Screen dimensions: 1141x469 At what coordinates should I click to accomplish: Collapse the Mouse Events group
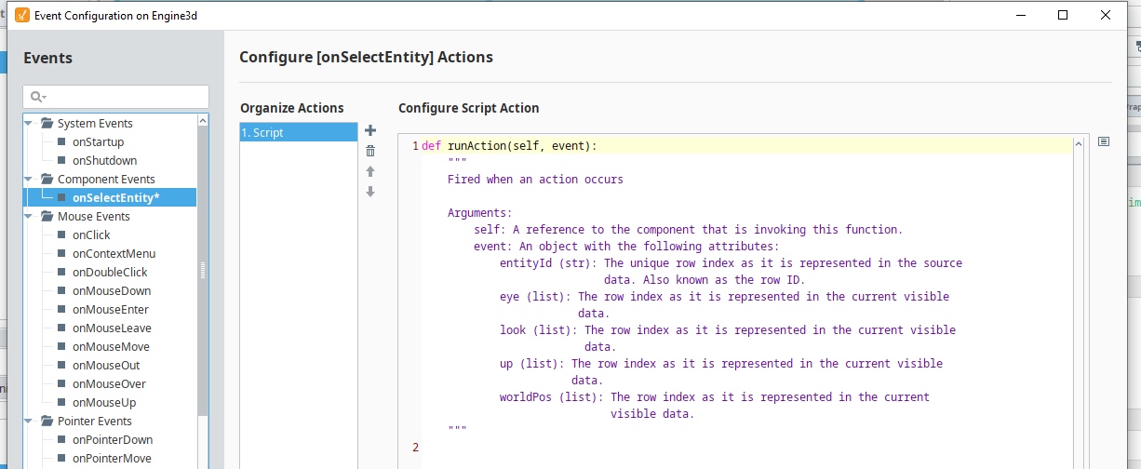pos(29,216)
